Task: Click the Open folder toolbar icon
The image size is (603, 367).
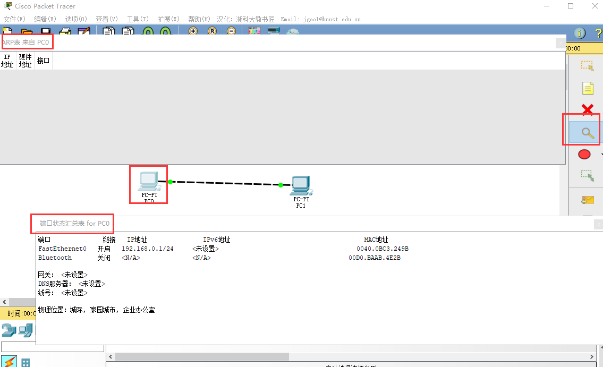Action: [27, 31]
